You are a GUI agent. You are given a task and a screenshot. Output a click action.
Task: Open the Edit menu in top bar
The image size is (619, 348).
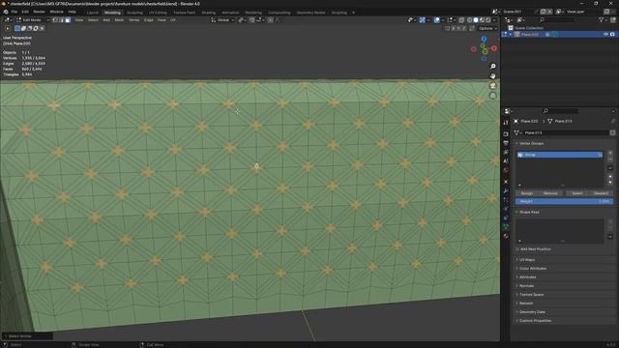pyautogui.click(x=25, y=12)
